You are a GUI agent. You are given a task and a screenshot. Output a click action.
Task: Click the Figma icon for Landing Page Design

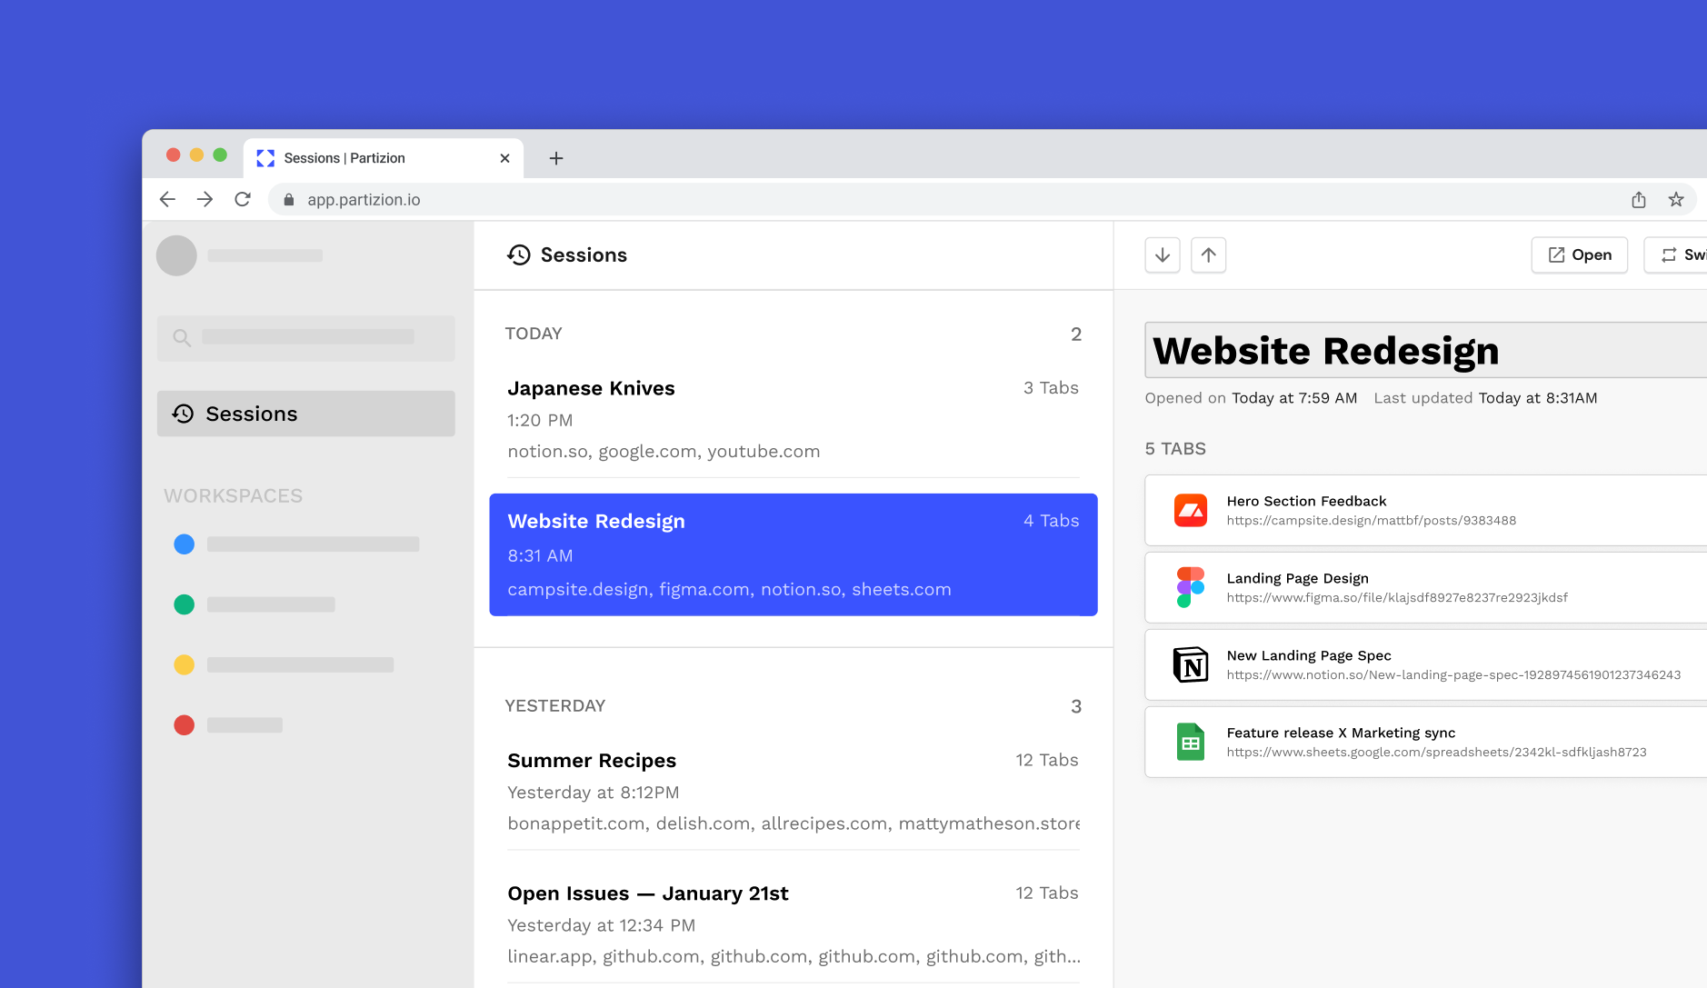(x=1191, y=586)
